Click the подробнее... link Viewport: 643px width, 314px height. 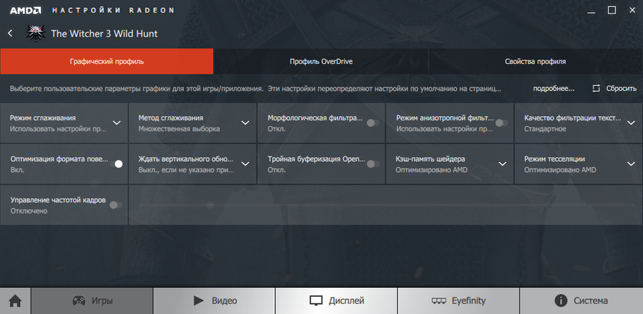click(553, 88)
